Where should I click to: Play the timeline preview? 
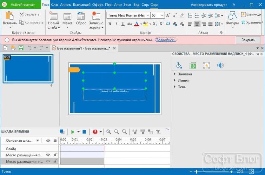[x=73, y=132]
